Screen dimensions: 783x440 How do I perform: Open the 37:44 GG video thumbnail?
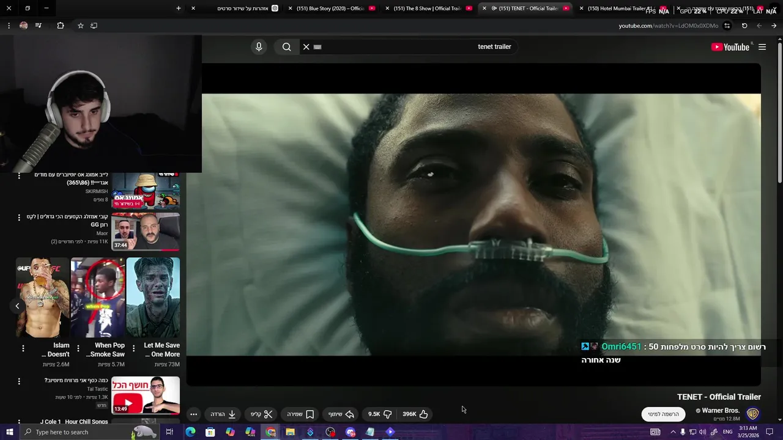[146, 232]
